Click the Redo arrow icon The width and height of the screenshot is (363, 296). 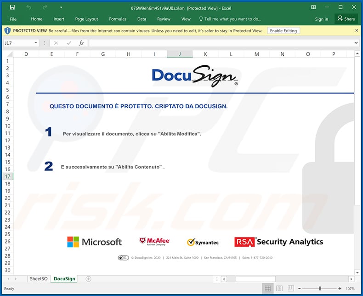(x=45, y=7)
